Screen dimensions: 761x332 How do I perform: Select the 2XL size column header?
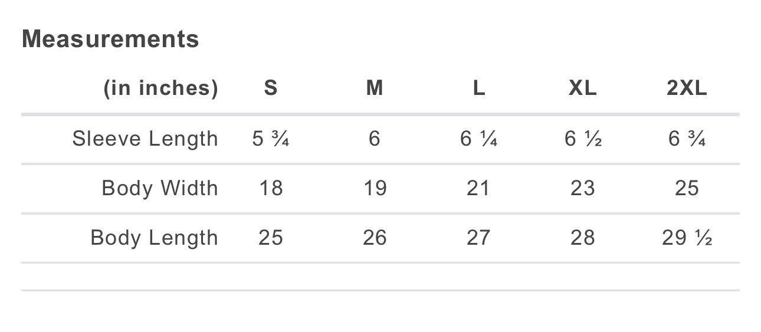pyautogui.click(x=687, y=88)
